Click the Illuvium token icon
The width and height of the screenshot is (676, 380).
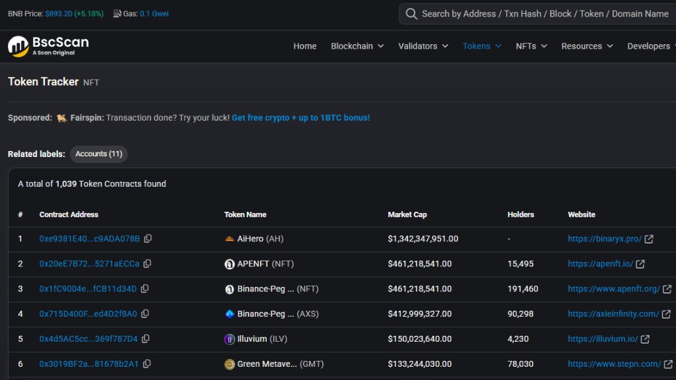click(229, 339)
